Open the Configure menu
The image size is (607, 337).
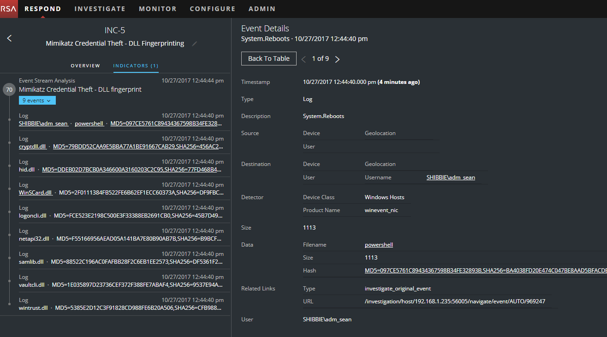click(x=212, y=9)
